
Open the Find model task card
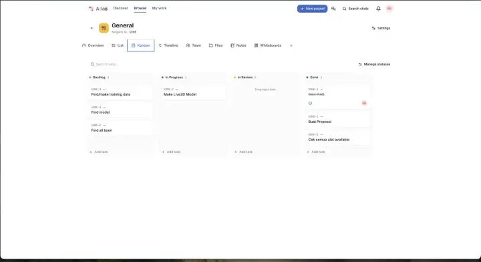click(121, 110)
